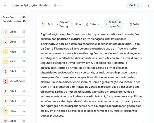Select question 6 Muito Difícil in sidebar
The height and width of the screenshot is (123, 154).
[x=14, y=81]
